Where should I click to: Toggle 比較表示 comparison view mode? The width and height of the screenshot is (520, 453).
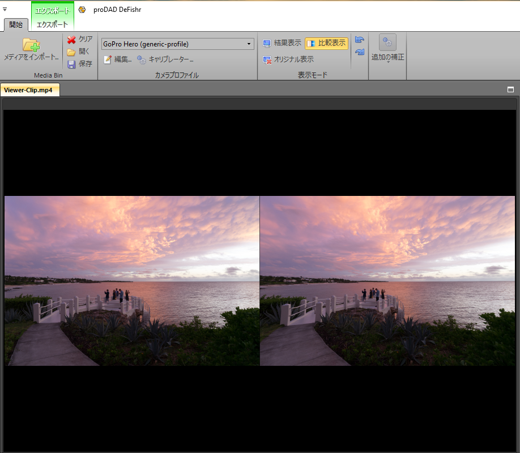click(326, 44)
